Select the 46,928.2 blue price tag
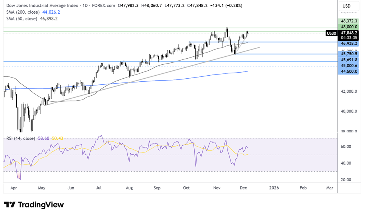Image resolution: width=367 pixels, height=216 pixels. 348,44
